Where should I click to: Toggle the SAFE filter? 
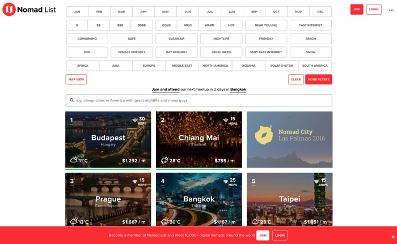coord(132,38)
